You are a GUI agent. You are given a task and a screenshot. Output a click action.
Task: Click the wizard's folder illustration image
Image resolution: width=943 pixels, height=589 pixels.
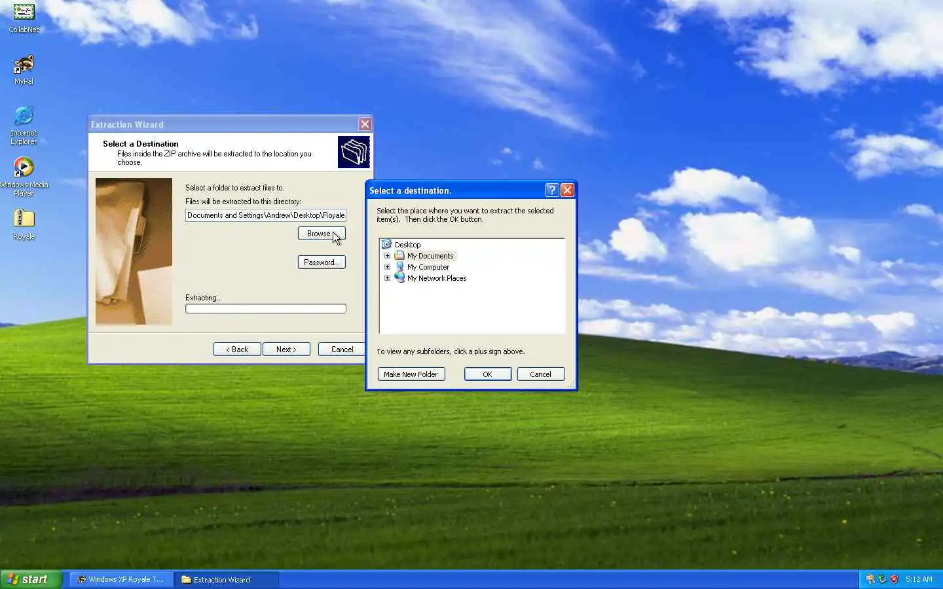[x=134, y=251]
